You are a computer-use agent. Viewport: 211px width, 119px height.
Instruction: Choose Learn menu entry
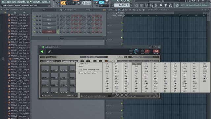tap(81, 66)
